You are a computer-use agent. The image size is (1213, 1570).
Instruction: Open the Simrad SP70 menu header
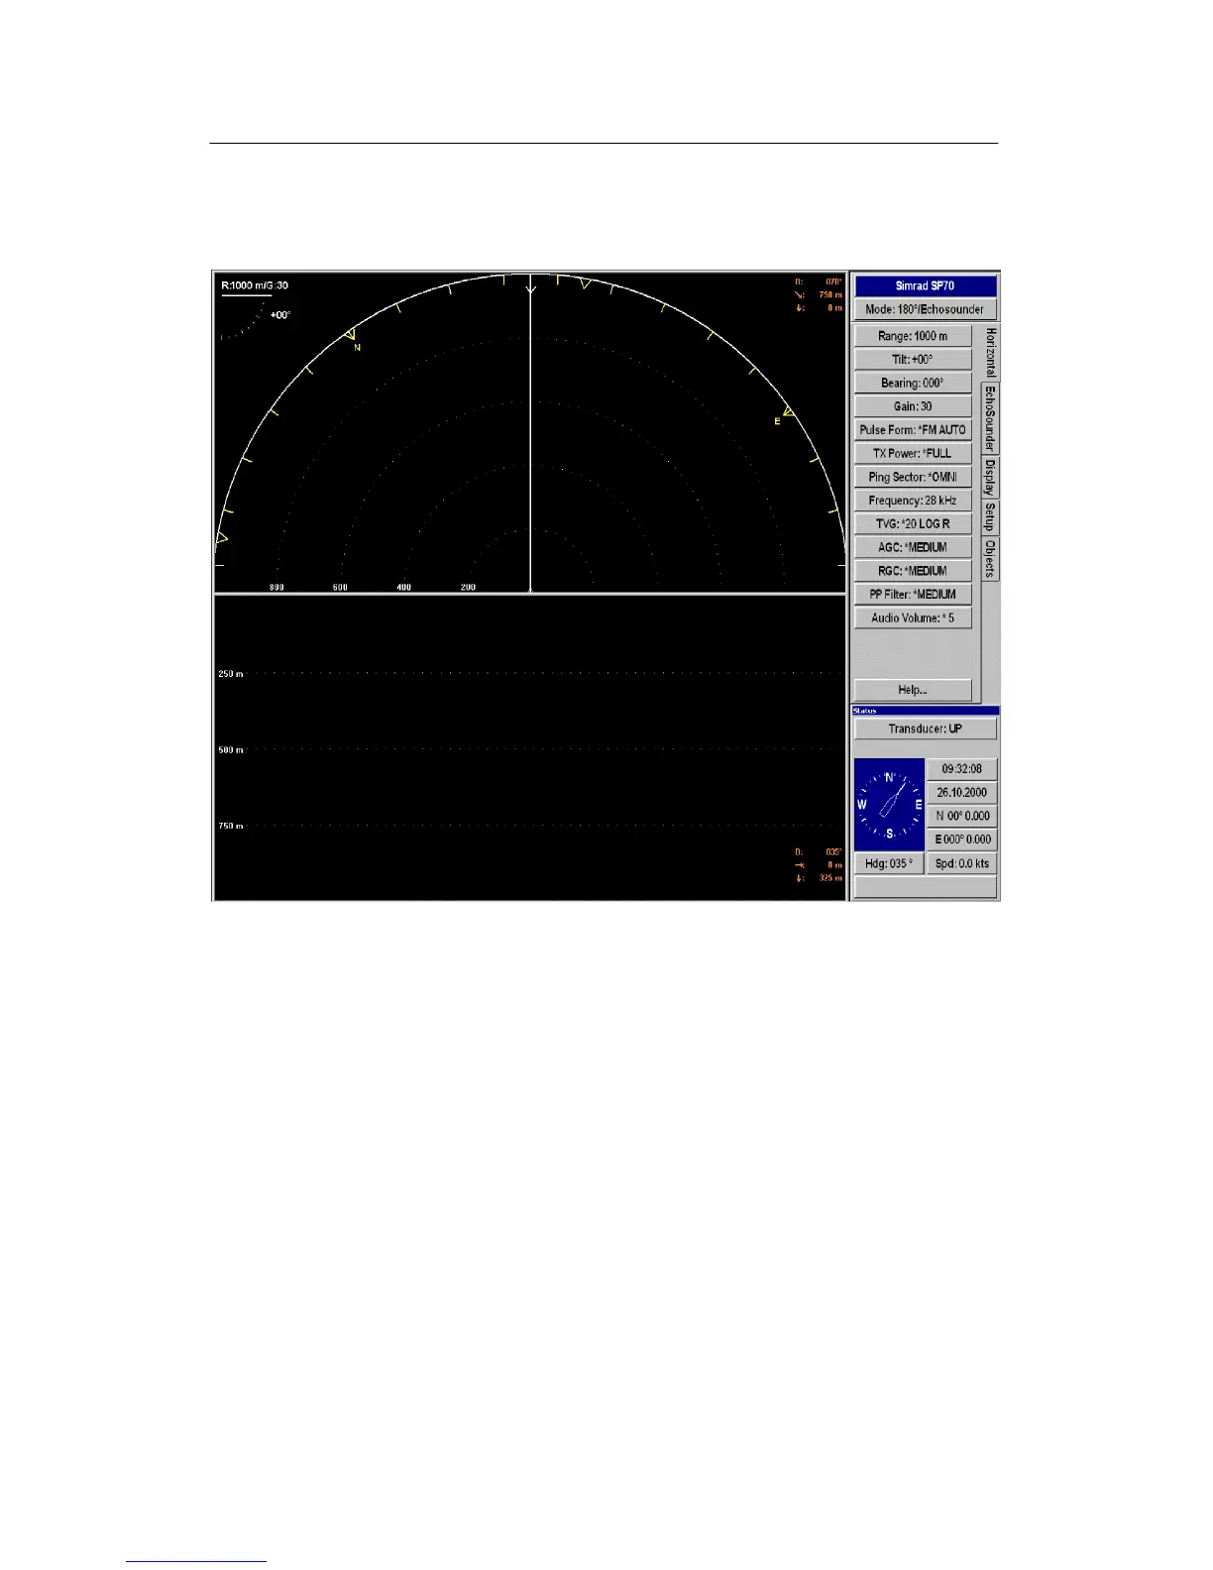(925, 285)
